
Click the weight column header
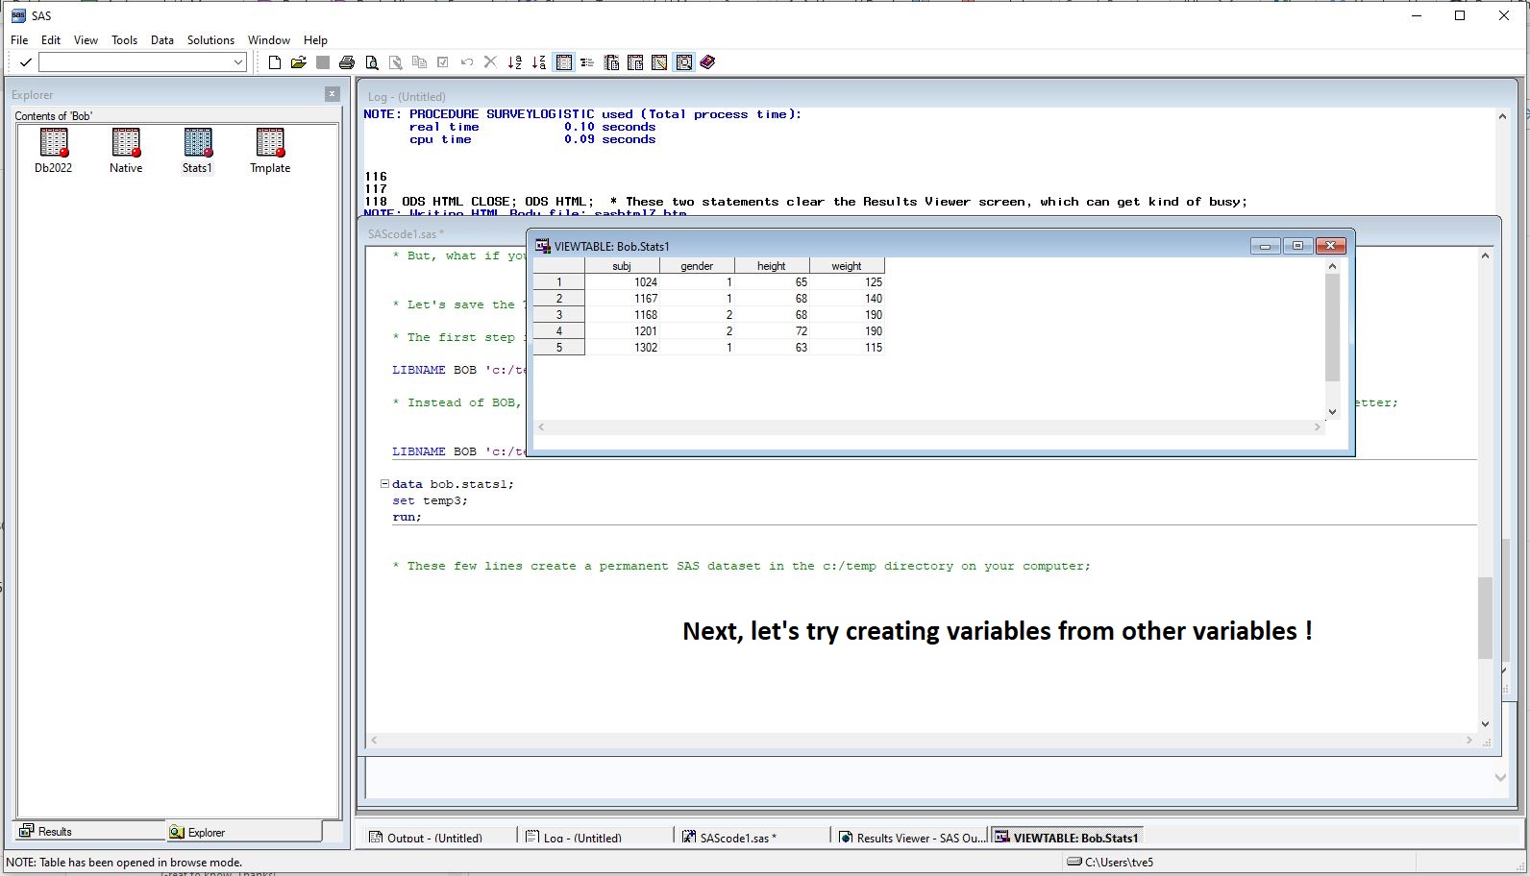846,266
